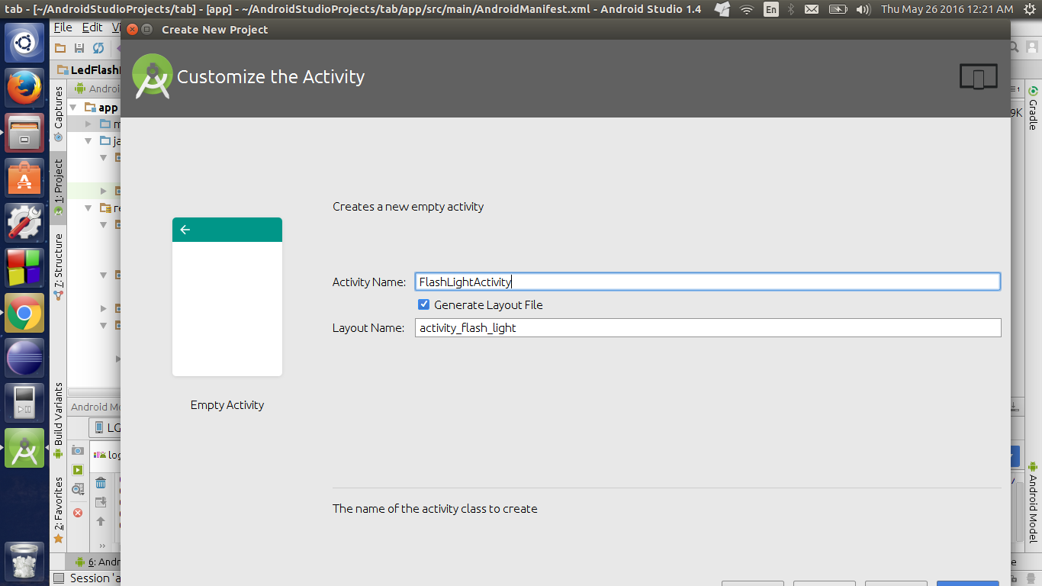Screen dimensions: 1042x586
Task: Click the Activity Name text field
Action: click(707, 282)
